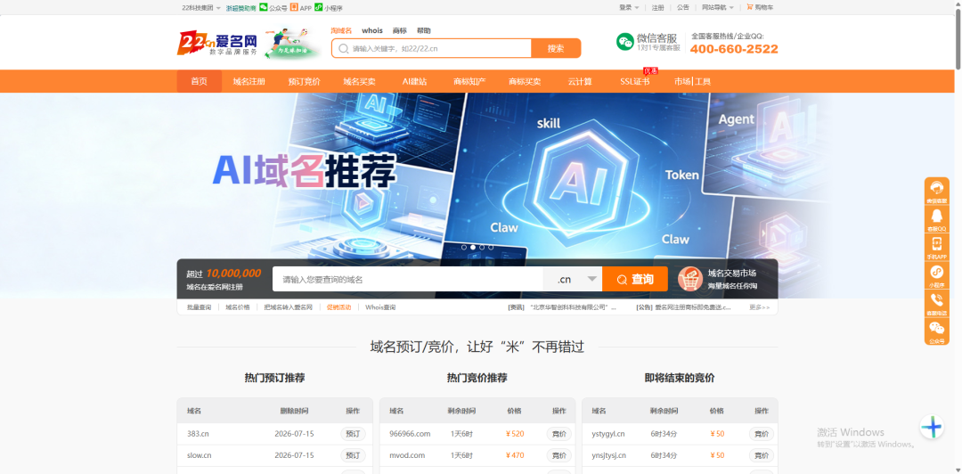962x474 pixels.
Task: Select the first banner carousel dot
Action: (464, 248)
